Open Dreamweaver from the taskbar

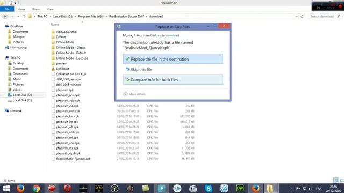(240, 188)
